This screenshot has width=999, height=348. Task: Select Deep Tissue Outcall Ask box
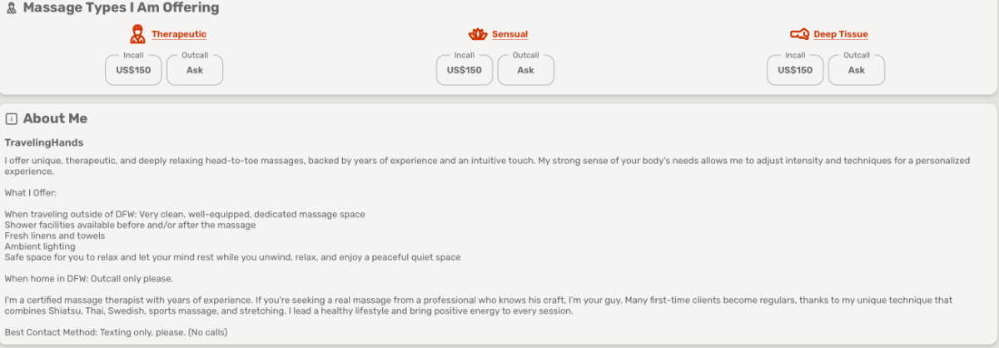(857, 70)
